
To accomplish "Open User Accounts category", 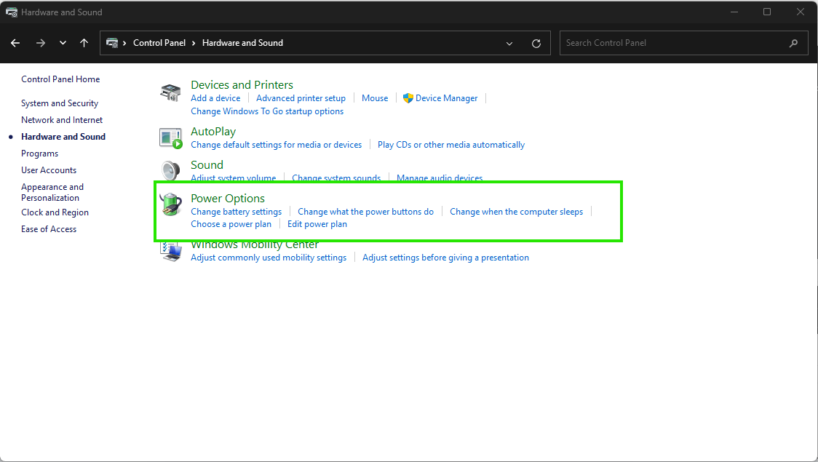I will click(49, 170).
